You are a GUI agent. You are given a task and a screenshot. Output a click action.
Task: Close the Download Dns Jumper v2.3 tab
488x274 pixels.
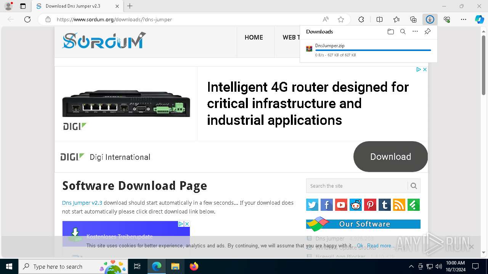tap(117, 6)
